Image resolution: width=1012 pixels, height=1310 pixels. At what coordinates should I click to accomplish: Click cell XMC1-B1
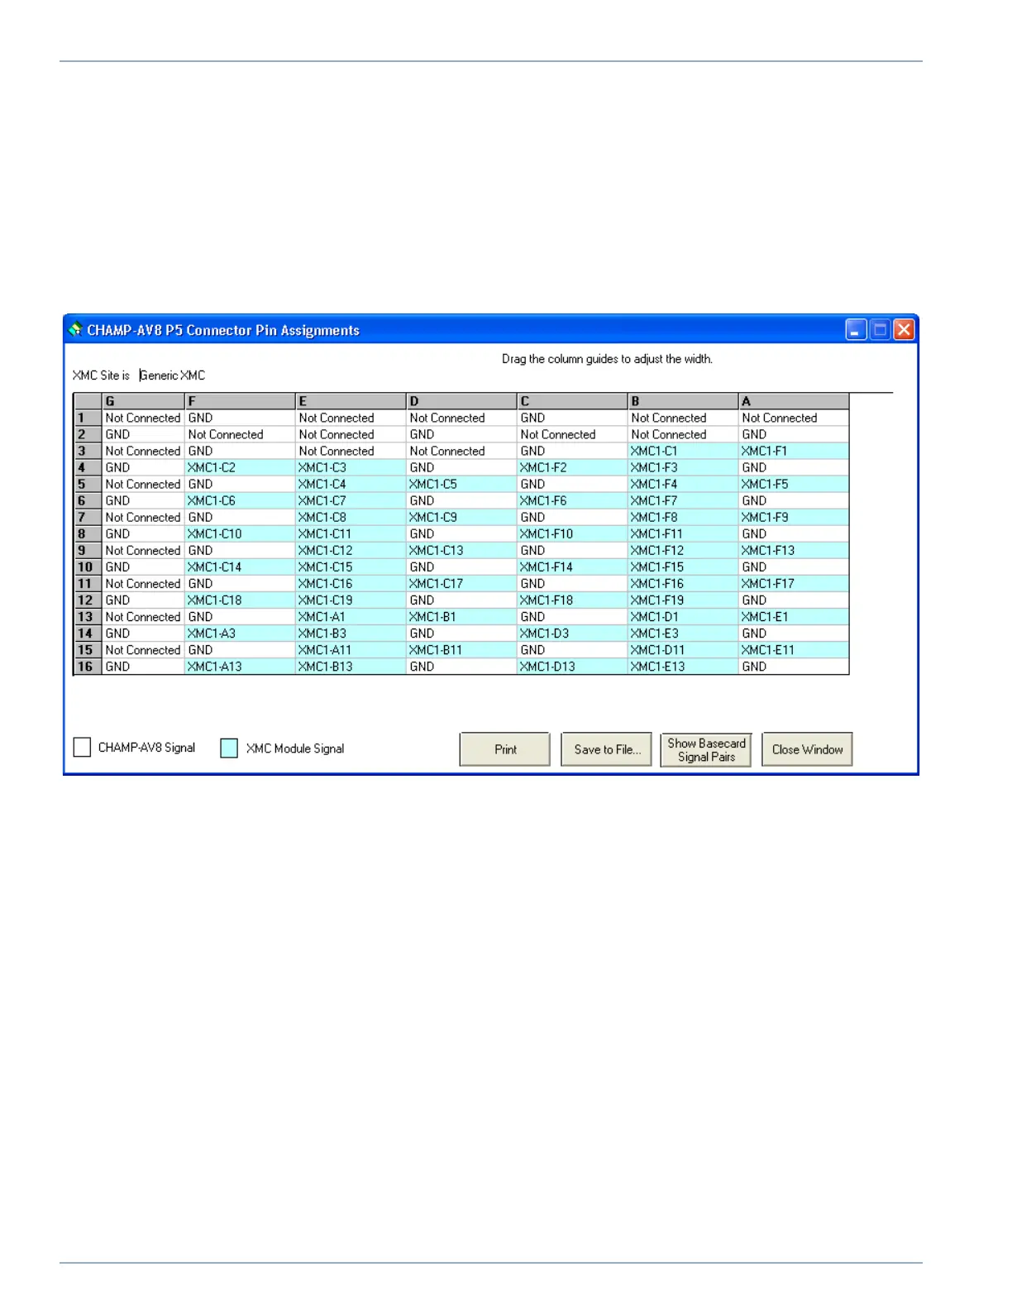pyautogui.click(x=461, y=616)
